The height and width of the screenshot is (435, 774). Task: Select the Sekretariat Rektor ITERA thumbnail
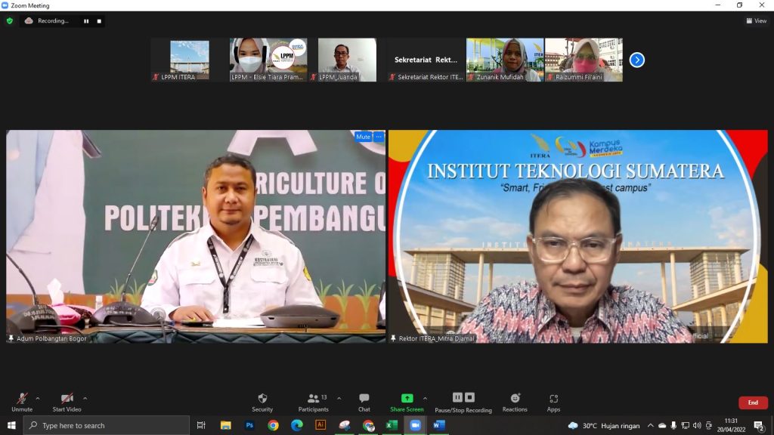426,60
